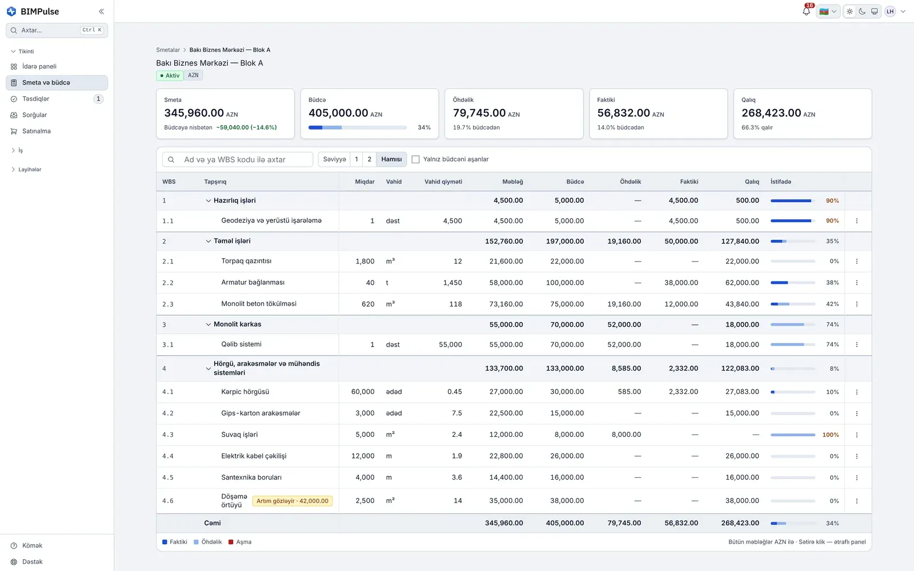The image size is (914, 571).
Task: Collapse the sidebar with double-chevron icon
Action: pyautogui.click(x=101, y=11)
